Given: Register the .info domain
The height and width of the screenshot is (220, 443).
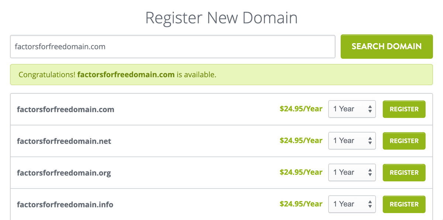Looking at the screenshot, I should (404, 204).
